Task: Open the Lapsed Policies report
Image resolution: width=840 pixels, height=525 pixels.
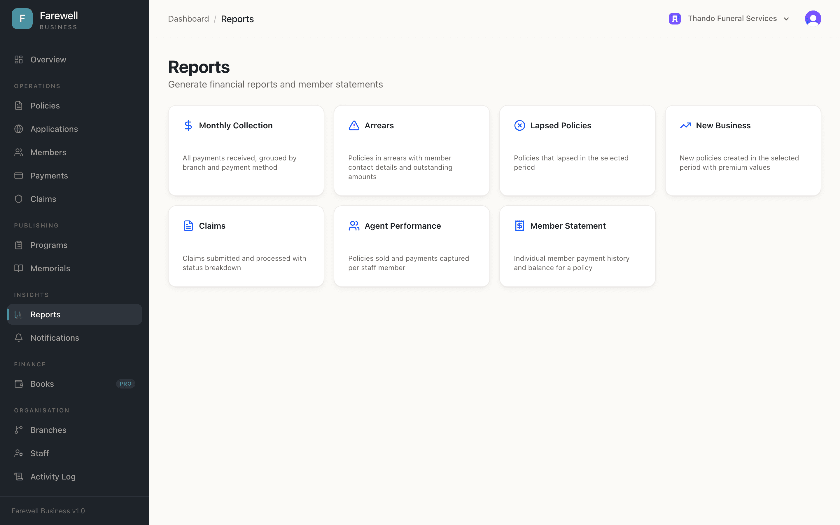Action: click(577, 150)
